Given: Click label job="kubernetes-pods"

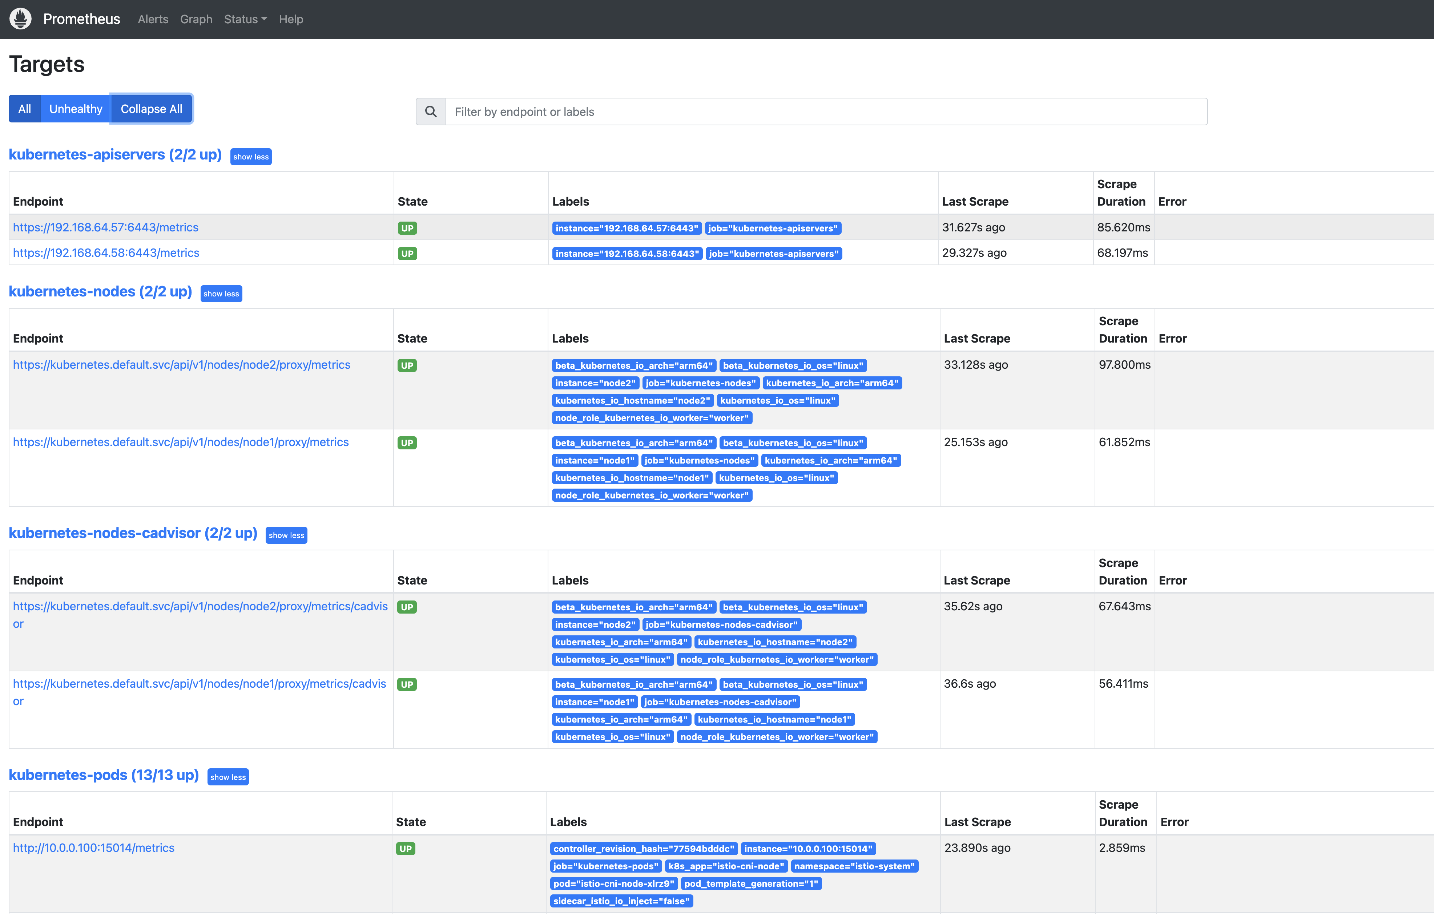Looking at the screenshot, I should tap(606, 866).
